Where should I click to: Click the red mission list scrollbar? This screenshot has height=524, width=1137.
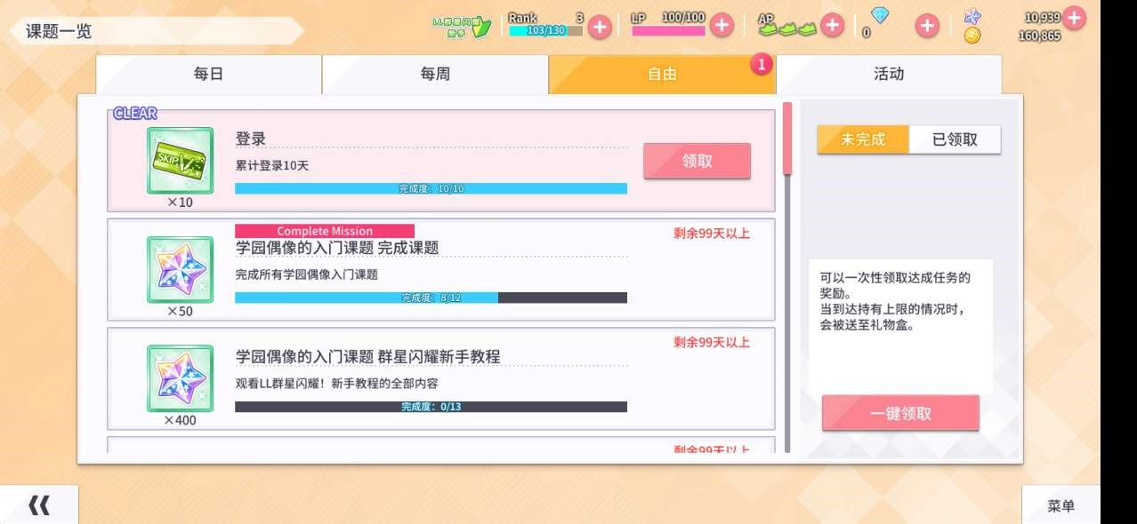pos(786,139)
